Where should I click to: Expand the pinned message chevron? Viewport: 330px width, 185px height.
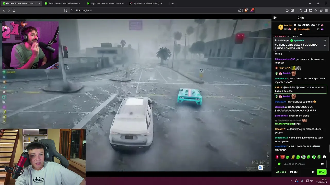pyautogui.click(x=325, y=46)
